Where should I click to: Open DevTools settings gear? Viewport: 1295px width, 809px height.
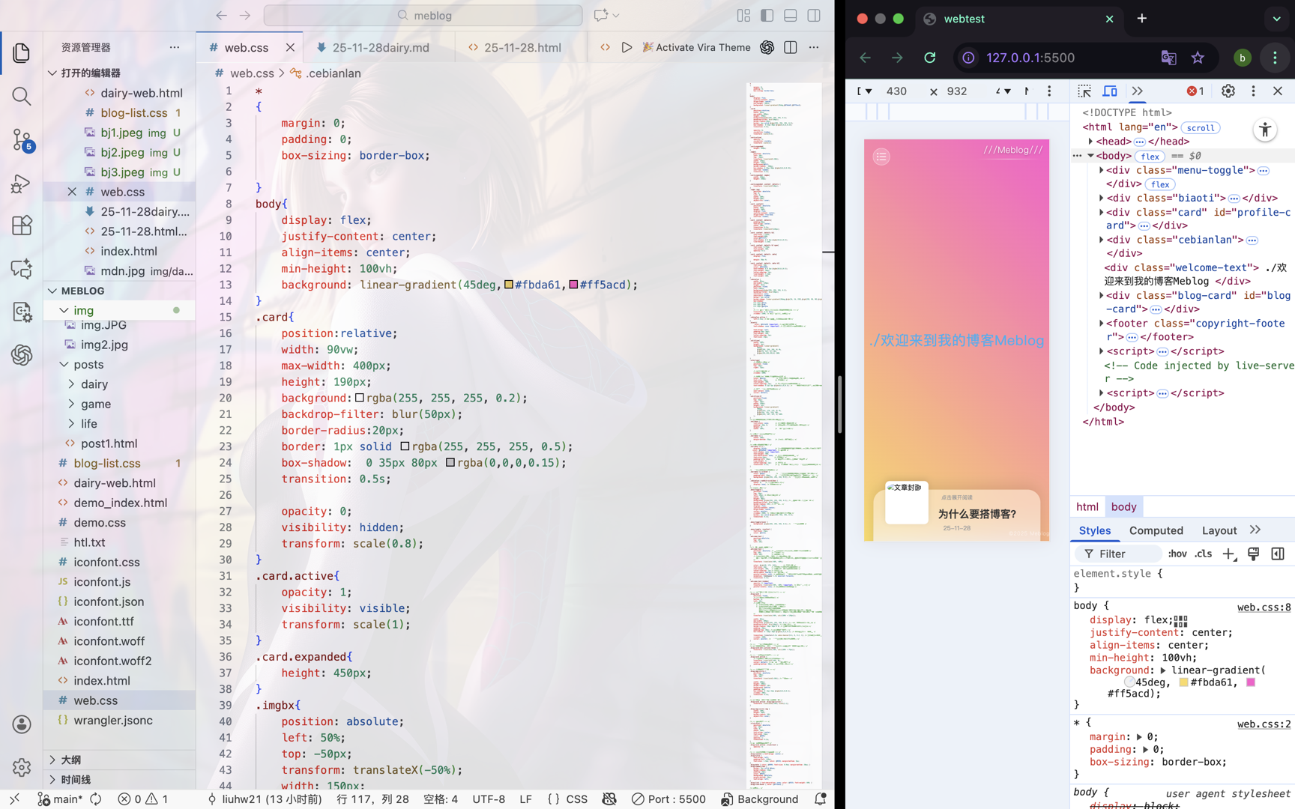[1228, 91]
